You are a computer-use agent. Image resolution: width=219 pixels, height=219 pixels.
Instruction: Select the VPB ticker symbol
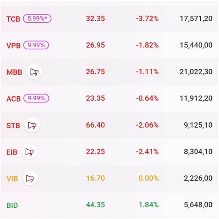coord(13,46)
